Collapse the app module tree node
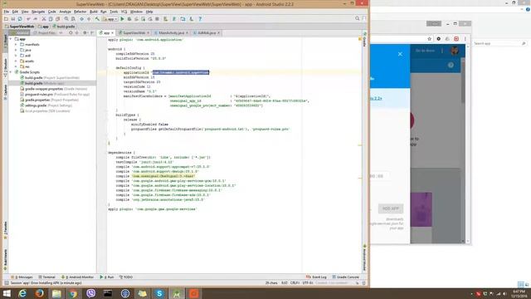 point(11,39)
